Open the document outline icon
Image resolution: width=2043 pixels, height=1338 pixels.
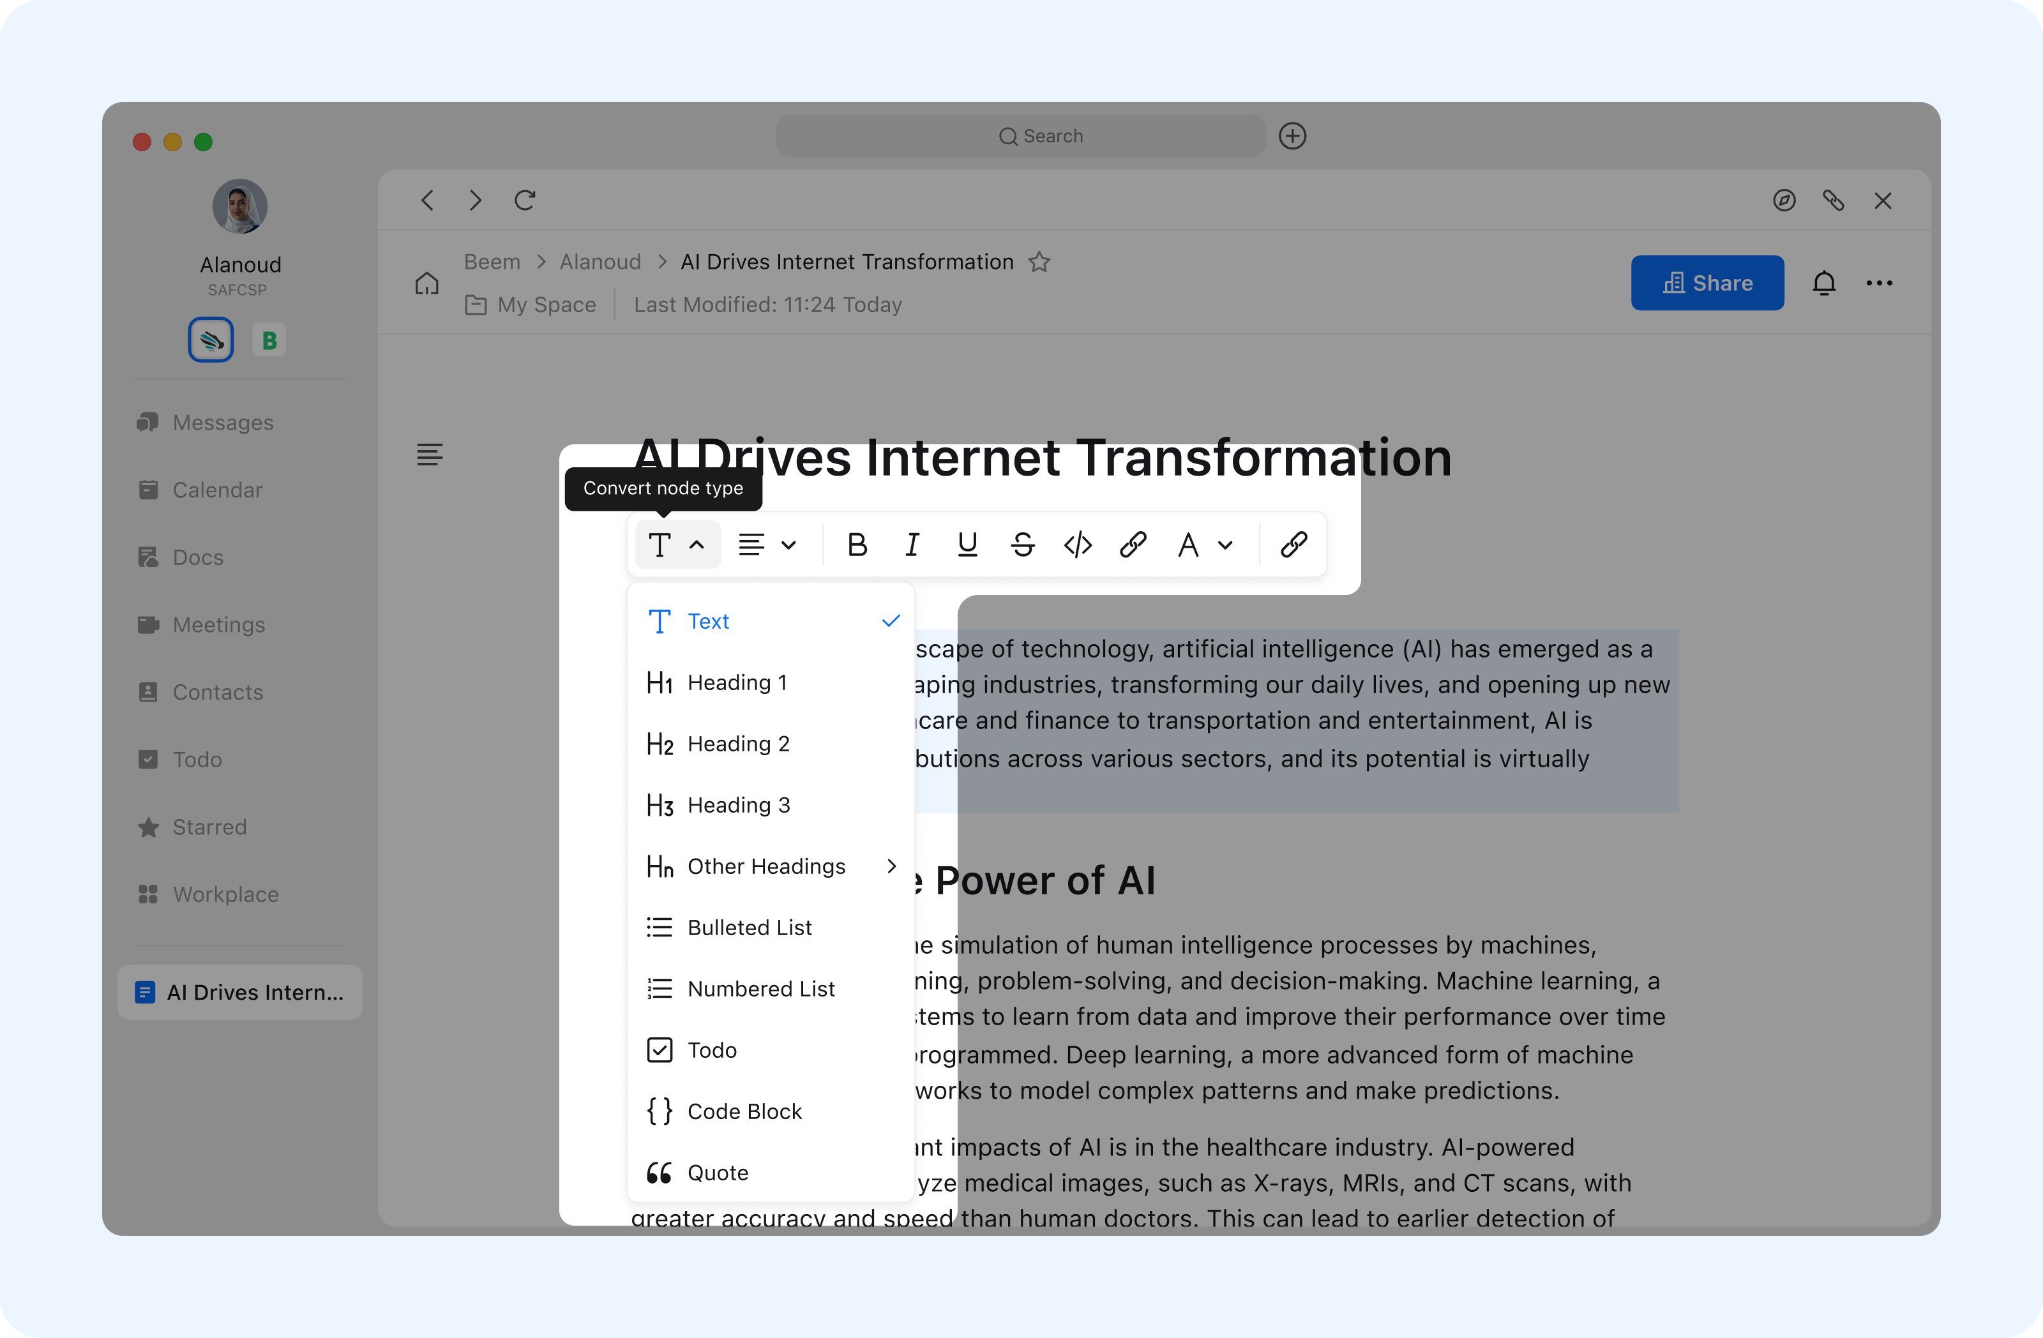point(429,454)
